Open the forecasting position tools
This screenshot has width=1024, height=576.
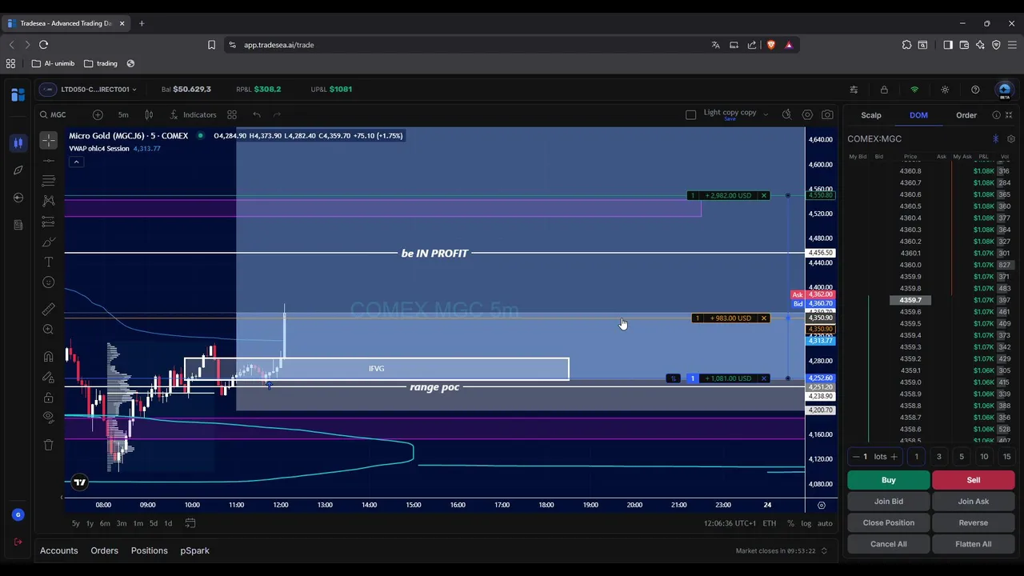tap(49, 222)
